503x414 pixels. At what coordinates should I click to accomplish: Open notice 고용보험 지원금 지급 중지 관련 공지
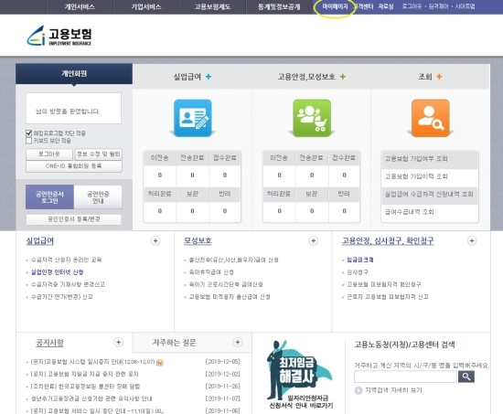point(85,374)
